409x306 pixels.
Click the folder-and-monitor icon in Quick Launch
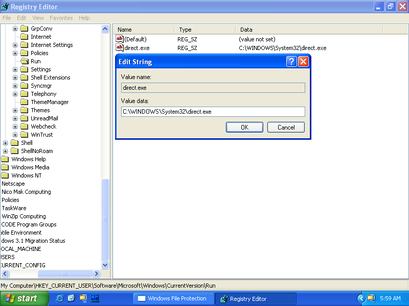pyautogui.click(x=83, y=298)
